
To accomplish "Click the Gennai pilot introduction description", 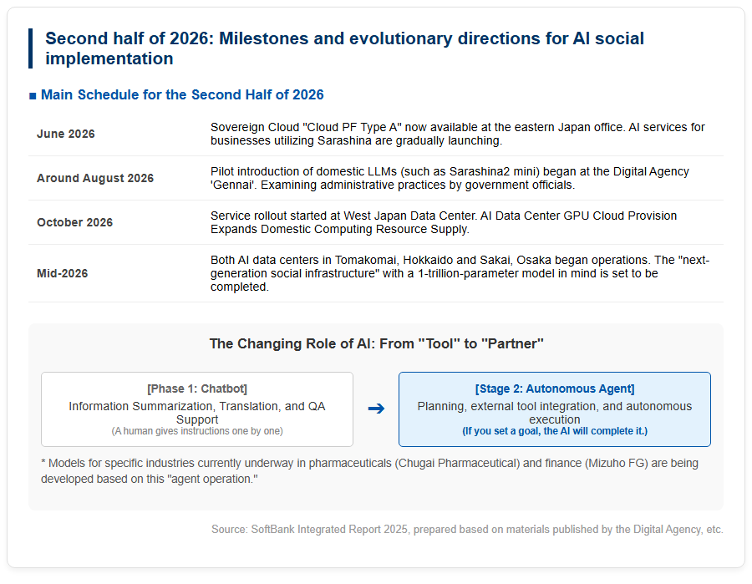I will tap(450, 178).
